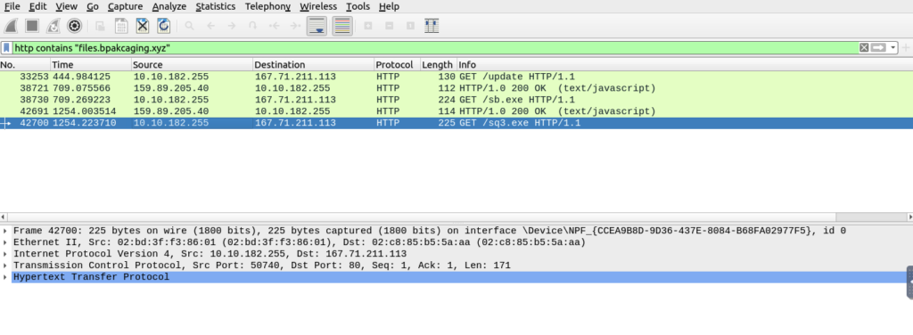Select packet 33253 GET /update
Screen dimensions: 913x335
coord(456,77)
